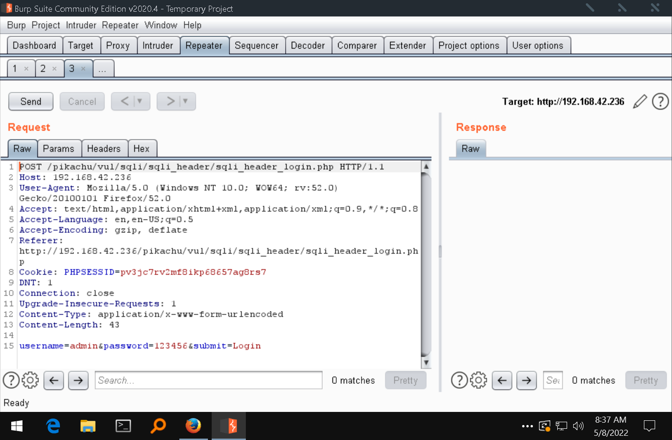Image resolution: width=672 pixels, height=440 pixels.
Task: Send the request
Action: [31, 102]
